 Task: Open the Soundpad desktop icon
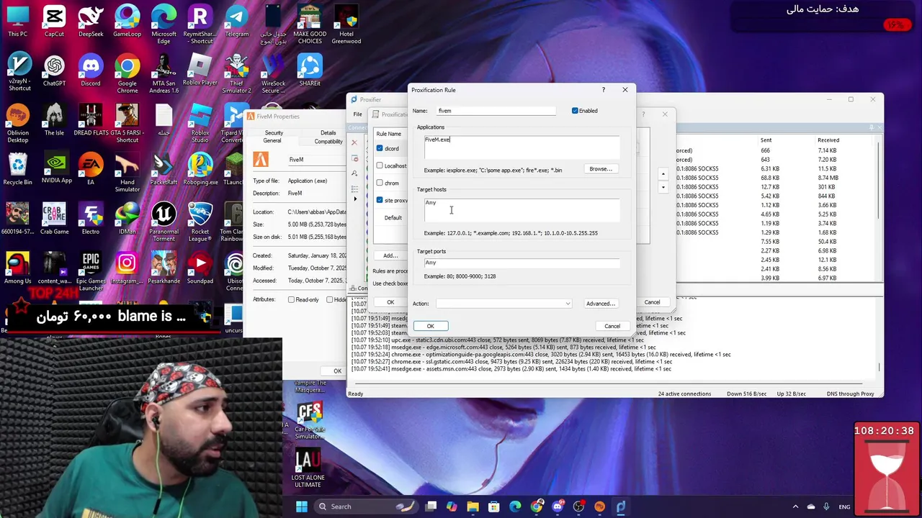click(x=200, y=268)
